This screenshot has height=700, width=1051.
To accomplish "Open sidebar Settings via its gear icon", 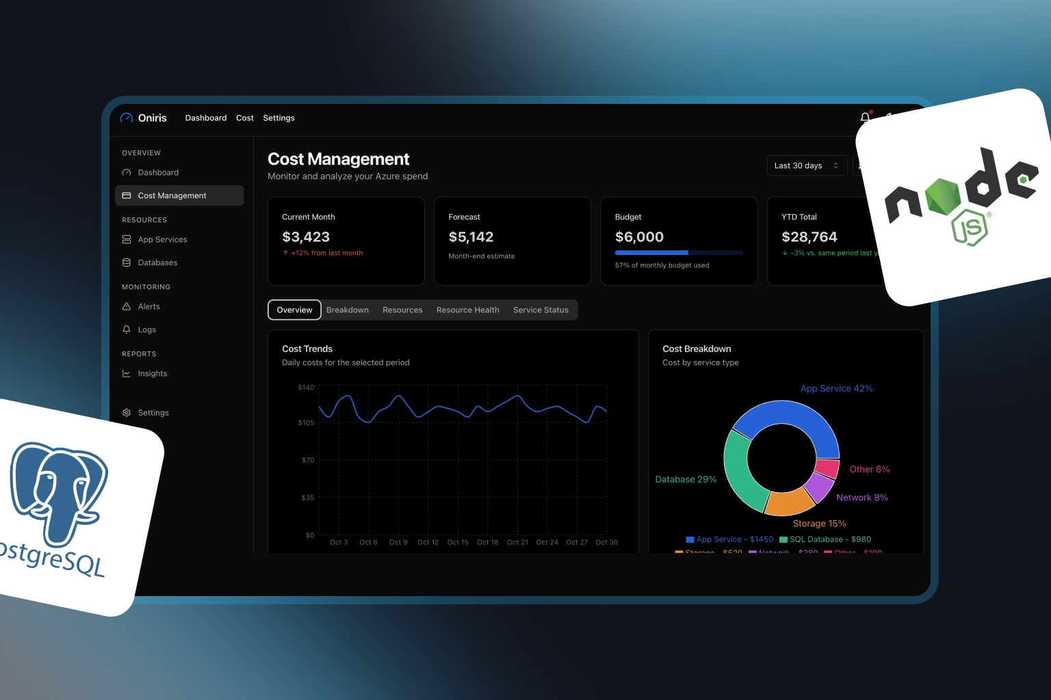I will [127, 413].
